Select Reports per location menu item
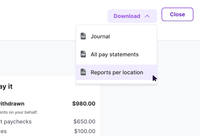This screenshot has height=136, width=200. tap(116, 72)
